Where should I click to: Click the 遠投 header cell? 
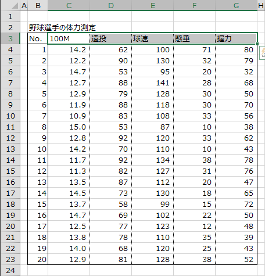[111, 38]
